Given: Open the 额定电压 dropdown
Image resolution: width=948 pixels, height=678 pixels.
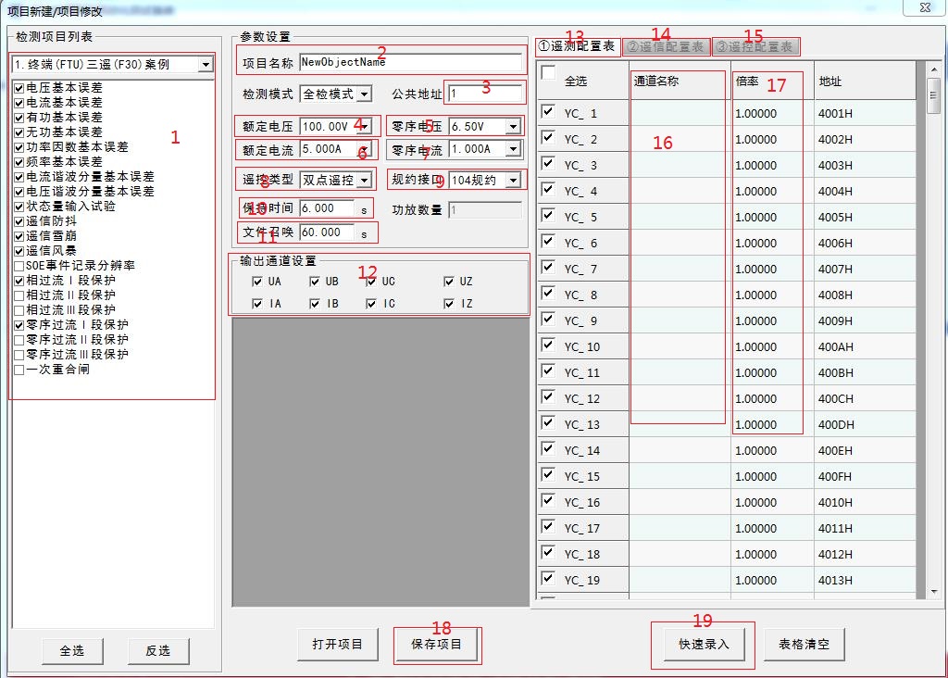Looking at the screenshot, I should point(364,126).
